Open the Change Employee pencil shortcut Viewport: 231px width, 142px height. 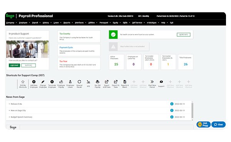43,82
